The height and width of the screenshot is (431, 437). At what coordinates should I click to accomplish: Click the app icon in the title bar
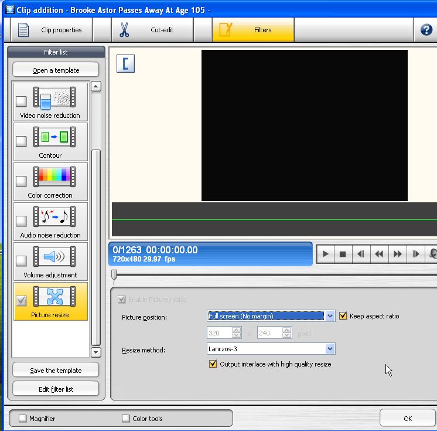10,9
